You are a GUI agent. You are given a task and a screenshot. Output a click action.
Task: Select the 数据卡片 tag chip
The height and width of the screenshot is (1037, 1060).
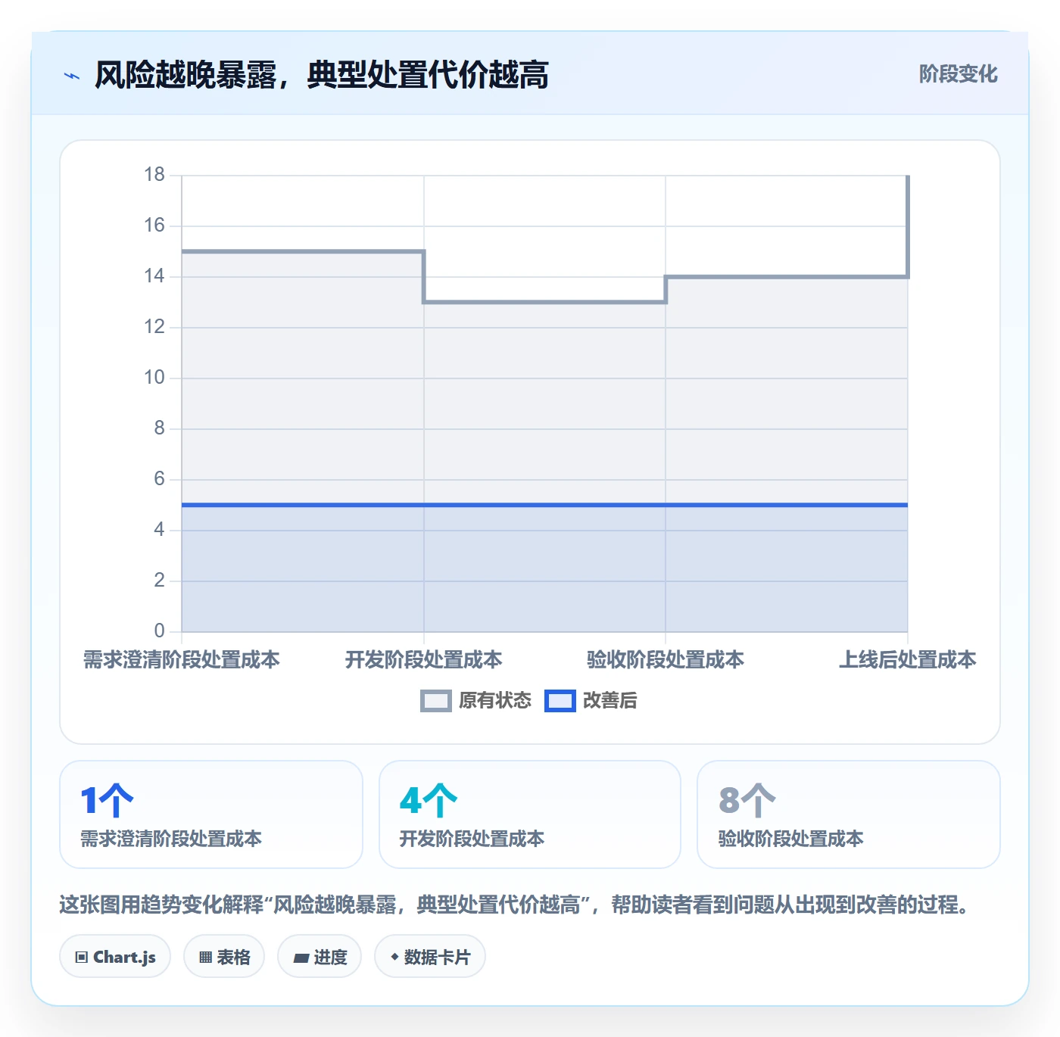(429, 957)
